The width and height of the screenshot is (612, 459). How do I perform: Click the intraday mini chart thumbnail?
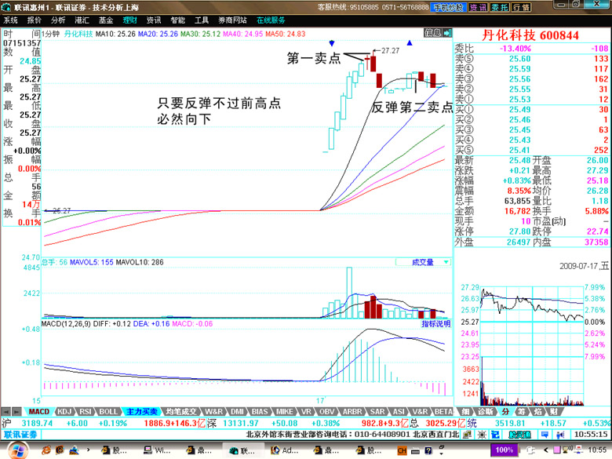pos(533,345)
